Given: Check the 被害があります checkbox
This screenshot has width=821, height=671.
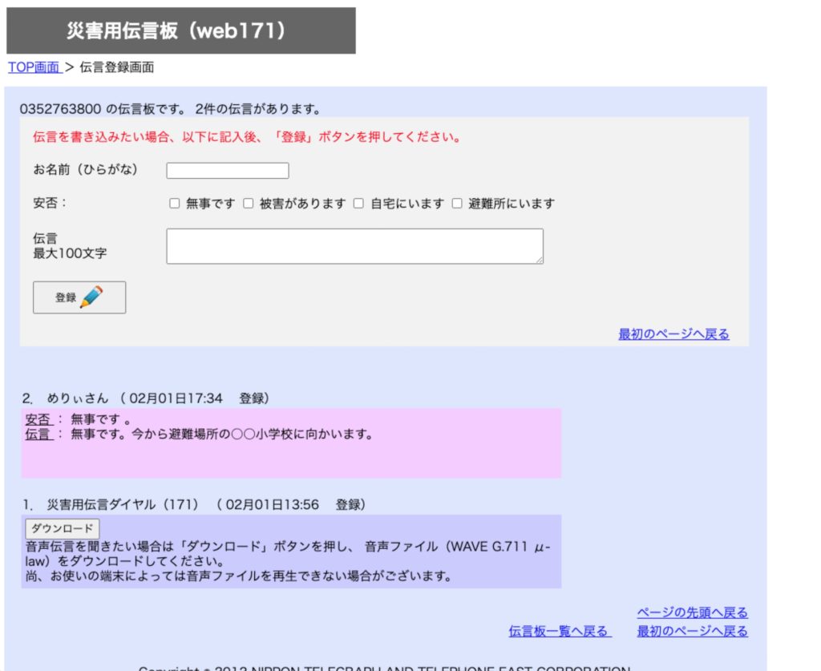Looking at the screenshot, I should pyautogui.click(x=249, y=203).
